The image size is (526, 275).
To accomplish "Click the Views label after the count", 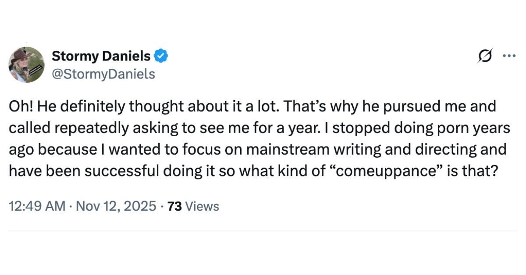I will 203,206.
